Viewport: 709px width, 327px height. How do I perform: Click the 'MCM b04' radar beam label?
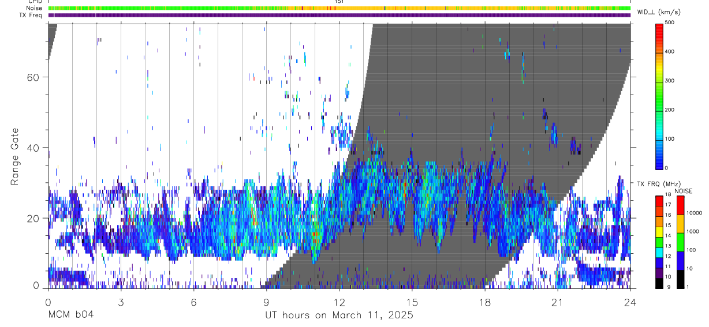pos(71,315)
